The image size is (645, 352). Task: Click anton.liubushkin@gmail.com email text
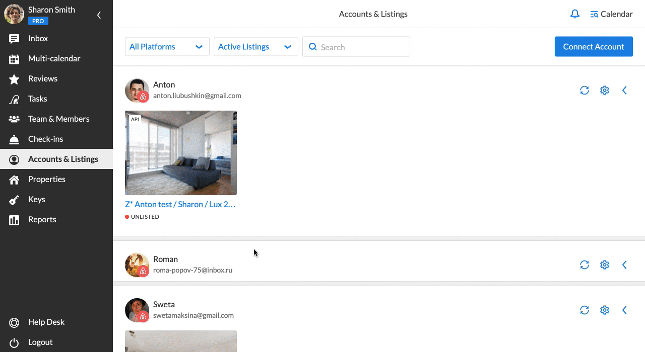pos(197,96)
